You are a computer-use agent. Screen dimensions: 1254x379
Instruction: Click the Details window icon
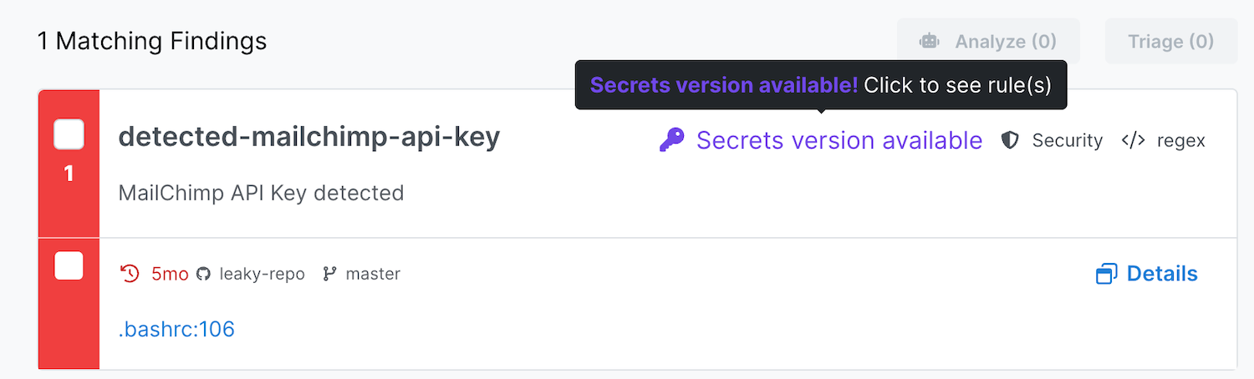[x=1106, y=274]
